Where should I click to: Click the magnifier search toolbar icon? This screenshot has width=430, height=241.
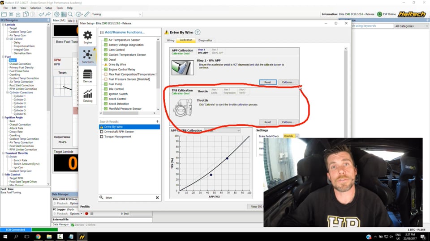pos(70,14)
